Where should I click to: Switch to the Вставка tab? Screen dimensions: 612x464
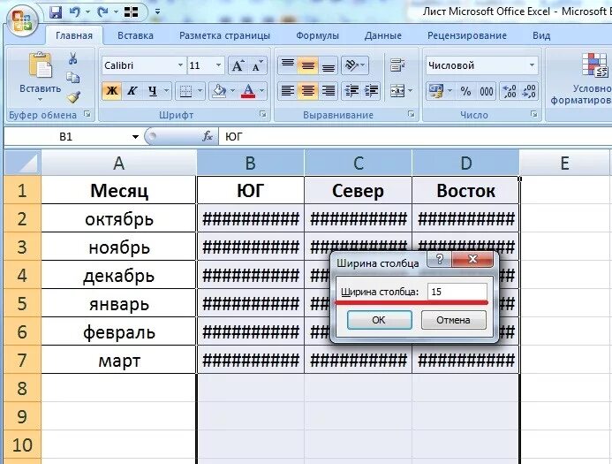coord(135,35)
